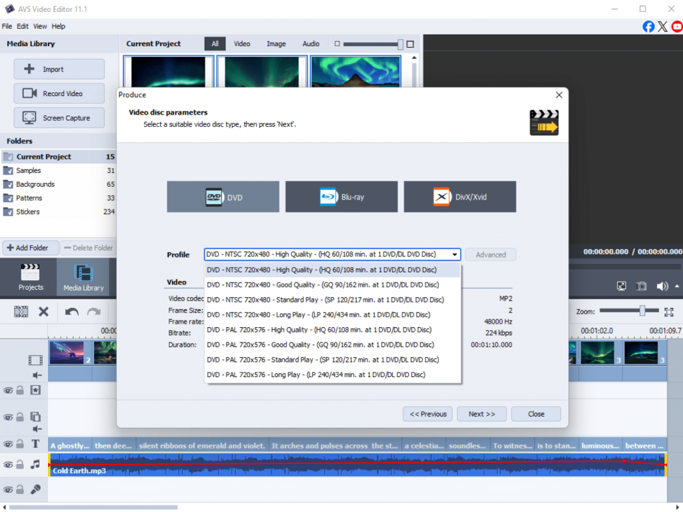Open the View menu

tap(40, 26)
